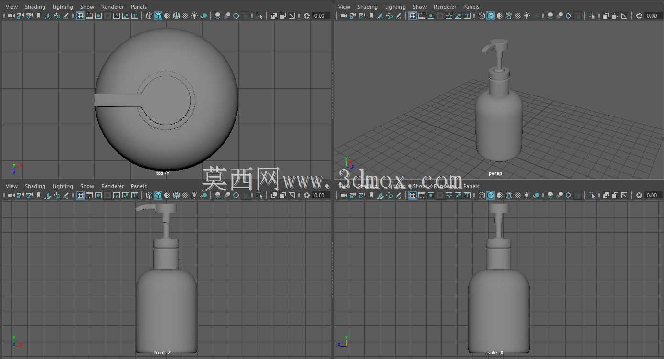This screenshot has width=664, height=359.
Task: Expand Panels menu in persp panel
Action: pos(471,7)
